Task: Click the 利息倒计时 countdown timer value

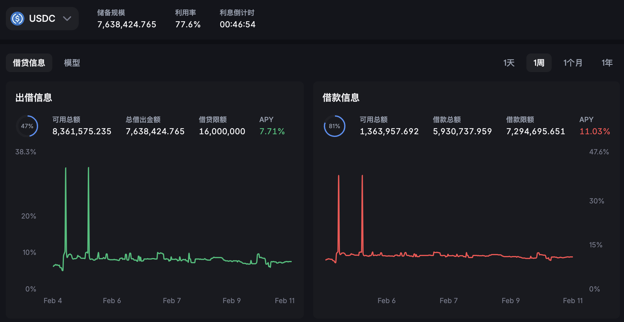Action: click(238, 24)
